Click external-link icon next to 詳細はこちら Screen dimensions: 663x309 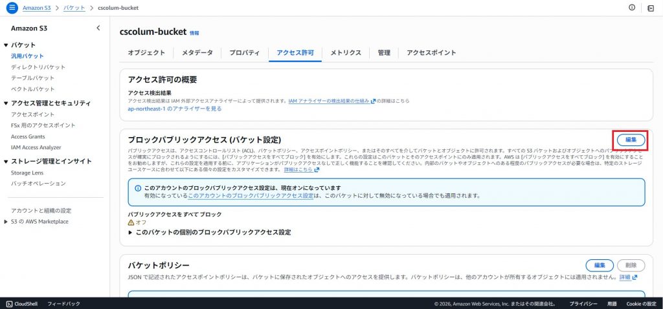pyautogui.click(x=317, y=169)
